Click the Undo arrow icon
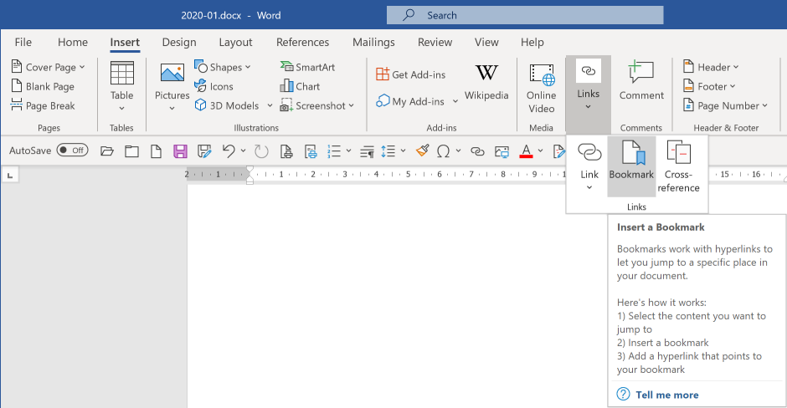 tap(229, 150)
